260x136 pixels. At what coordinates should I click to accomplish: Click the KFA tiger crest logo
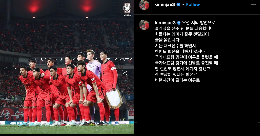[127, 8]
